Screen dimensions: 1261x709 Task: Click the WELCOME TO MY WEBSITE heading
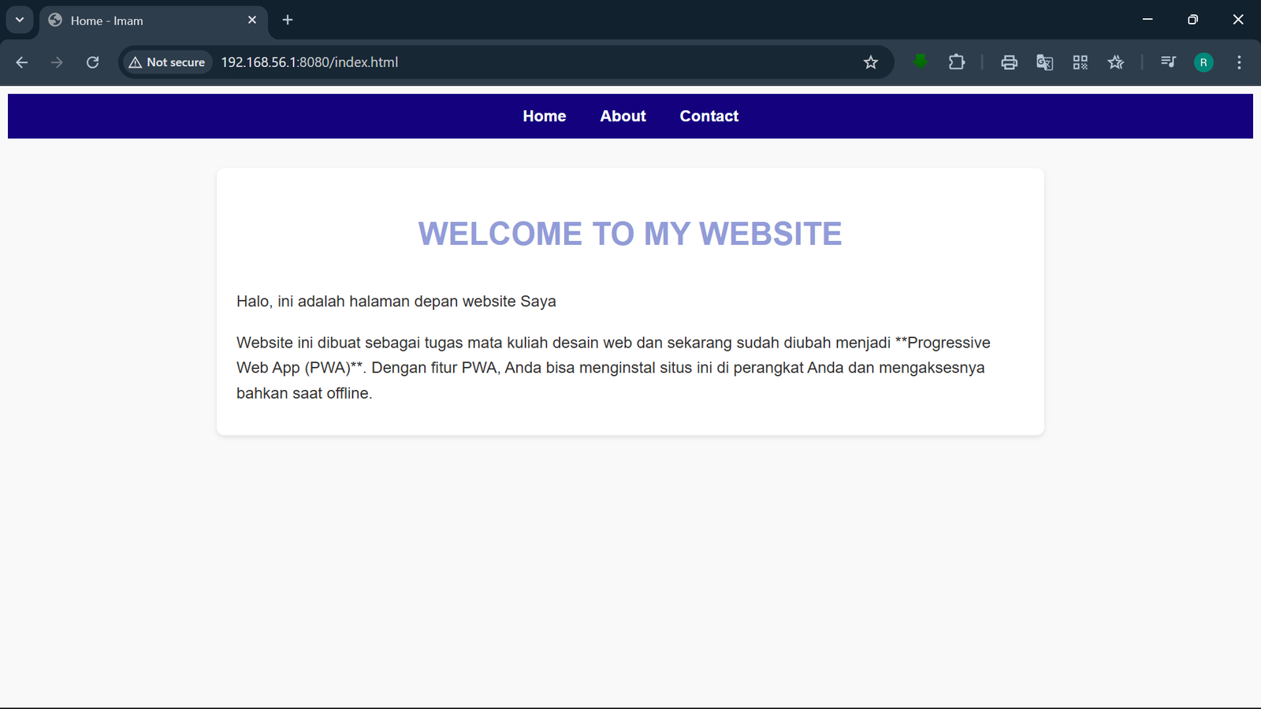(x=630, y=233)
